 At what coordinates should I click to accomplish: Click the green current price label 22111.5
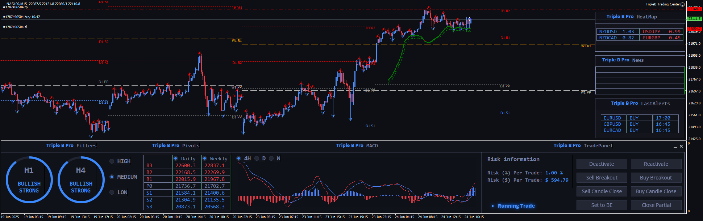pyautogui.click(x=694, y=19)
